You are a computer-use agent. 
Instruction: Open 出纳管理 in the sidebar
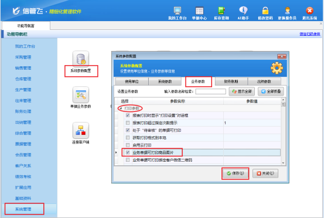pos(23,122)
